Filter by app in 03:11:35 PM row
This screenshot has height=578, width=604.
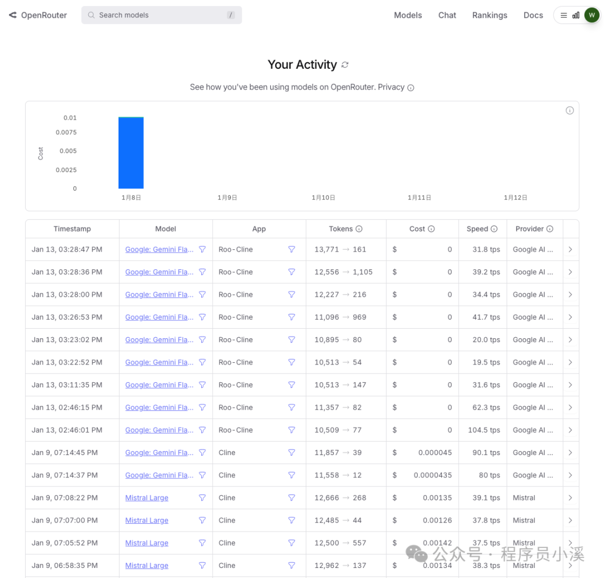(291, 385)
